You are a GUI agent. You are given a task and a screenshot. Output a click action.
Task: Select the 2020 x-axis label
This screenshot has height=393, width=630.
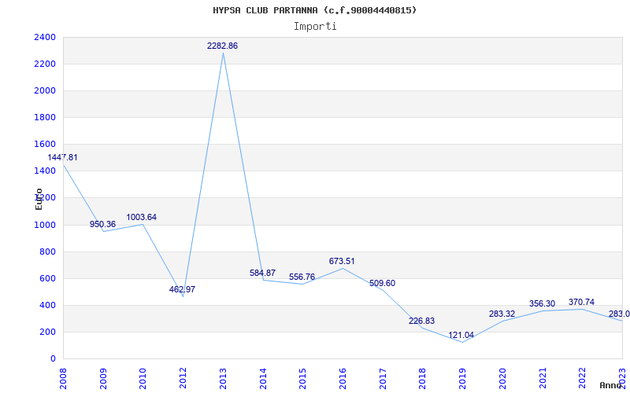tap(502, 378)
